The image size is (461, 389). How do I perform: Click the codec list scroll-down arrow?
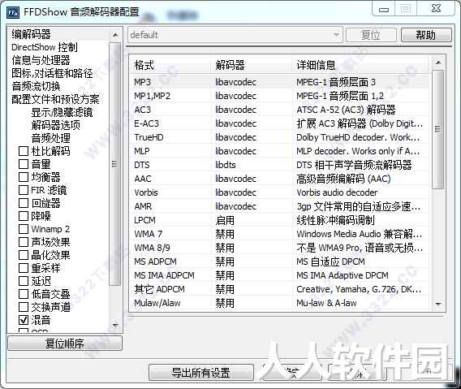[438, 304]
